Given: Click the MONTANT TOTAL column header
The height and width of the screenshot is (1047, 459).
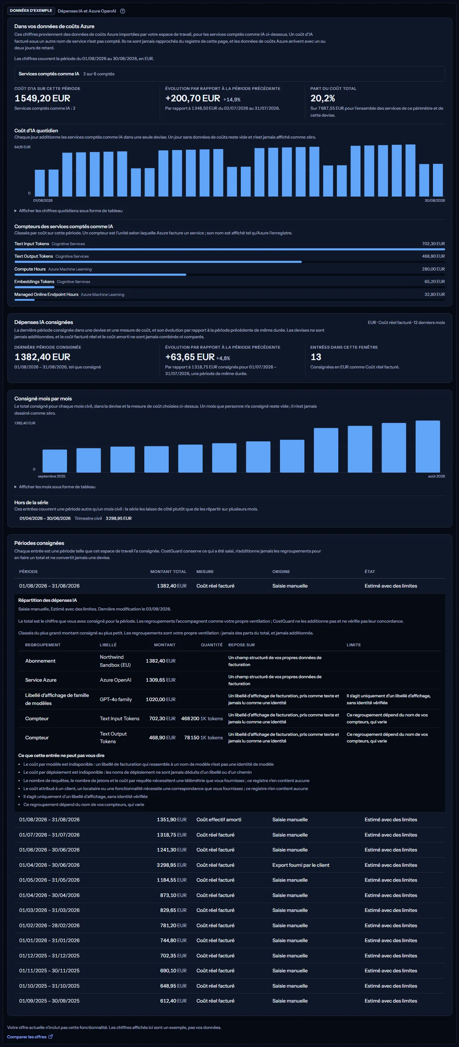Looking at the screenshot, I should click(x=168, y=572).
